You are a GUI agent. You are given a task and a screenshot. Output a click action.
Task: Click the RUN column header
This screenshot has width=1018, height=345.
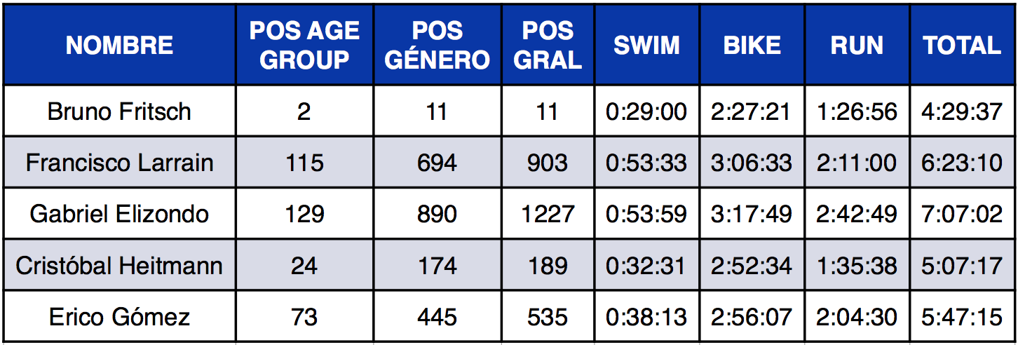[857, 46]
